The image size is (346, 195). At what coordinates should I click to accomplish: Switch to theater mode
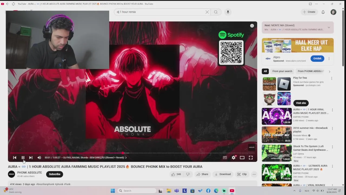(x=242, y=158)
